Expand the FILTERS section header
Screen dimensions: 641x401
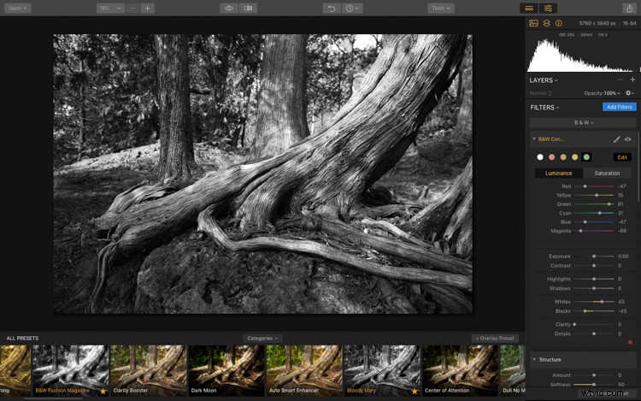tap(544, 108)
